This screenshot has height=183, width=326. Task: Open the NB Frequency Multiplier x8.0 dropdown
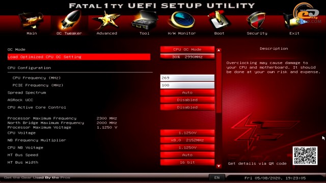pos(187,140)
